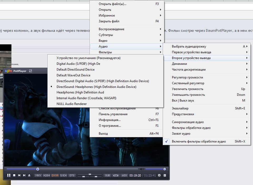Viewport: 253px width, 185px height.
Task: Mute sound using the speaker icon
Action: coord(142,169)
